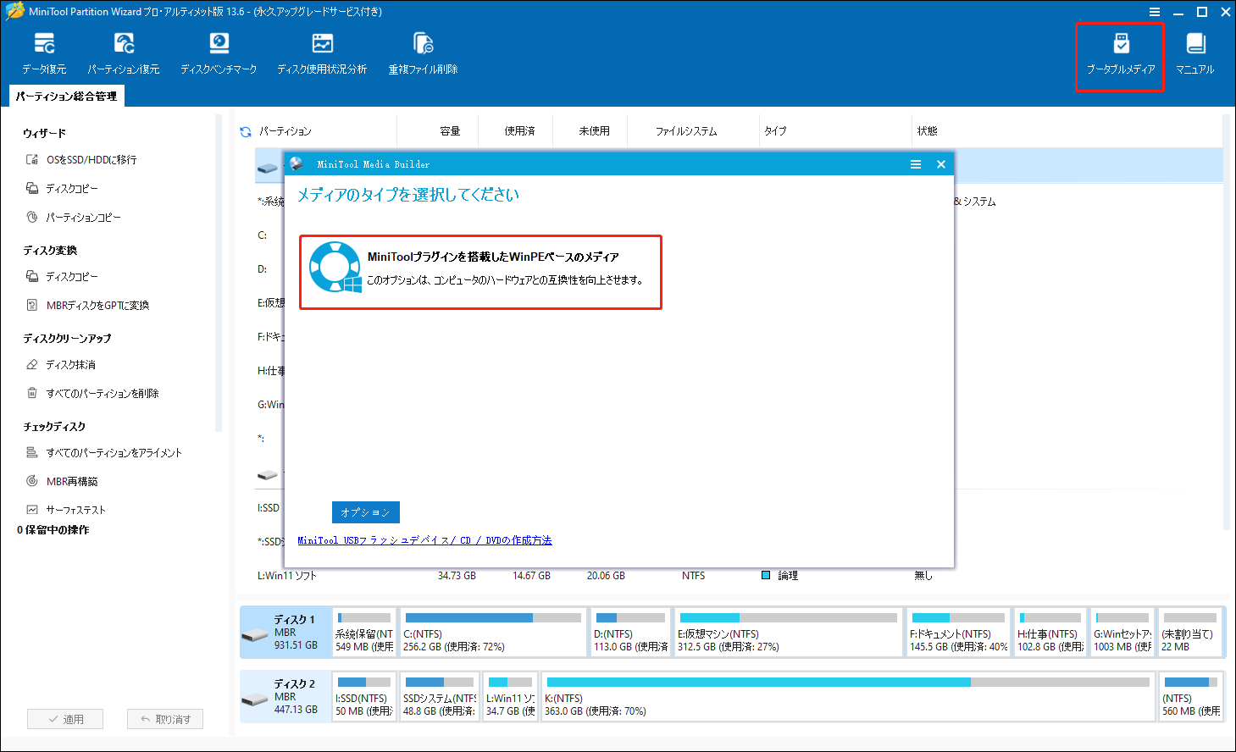Select C:(NTFS) 256.2 GB partition block
Screen dimensions: 1236x752
[x=493, y=633]
